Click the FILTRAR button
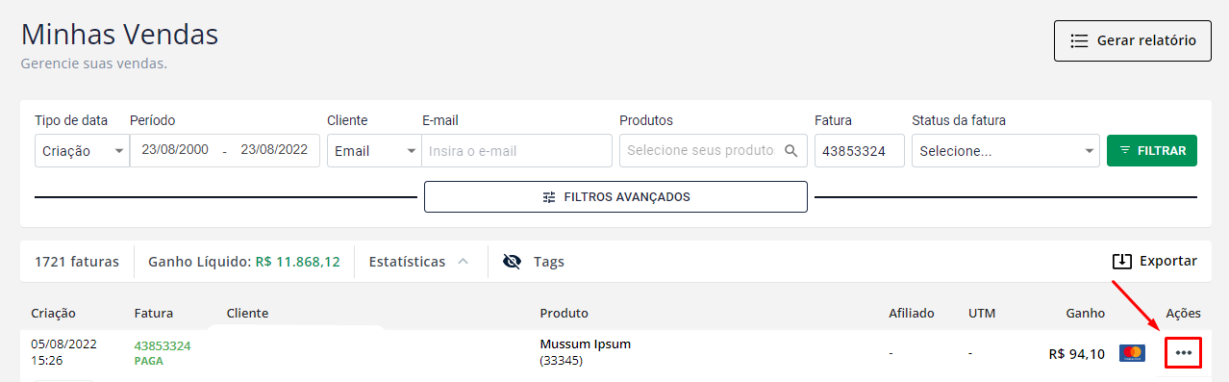Viewport: 1229px width, 382px height. point(1152,150)
